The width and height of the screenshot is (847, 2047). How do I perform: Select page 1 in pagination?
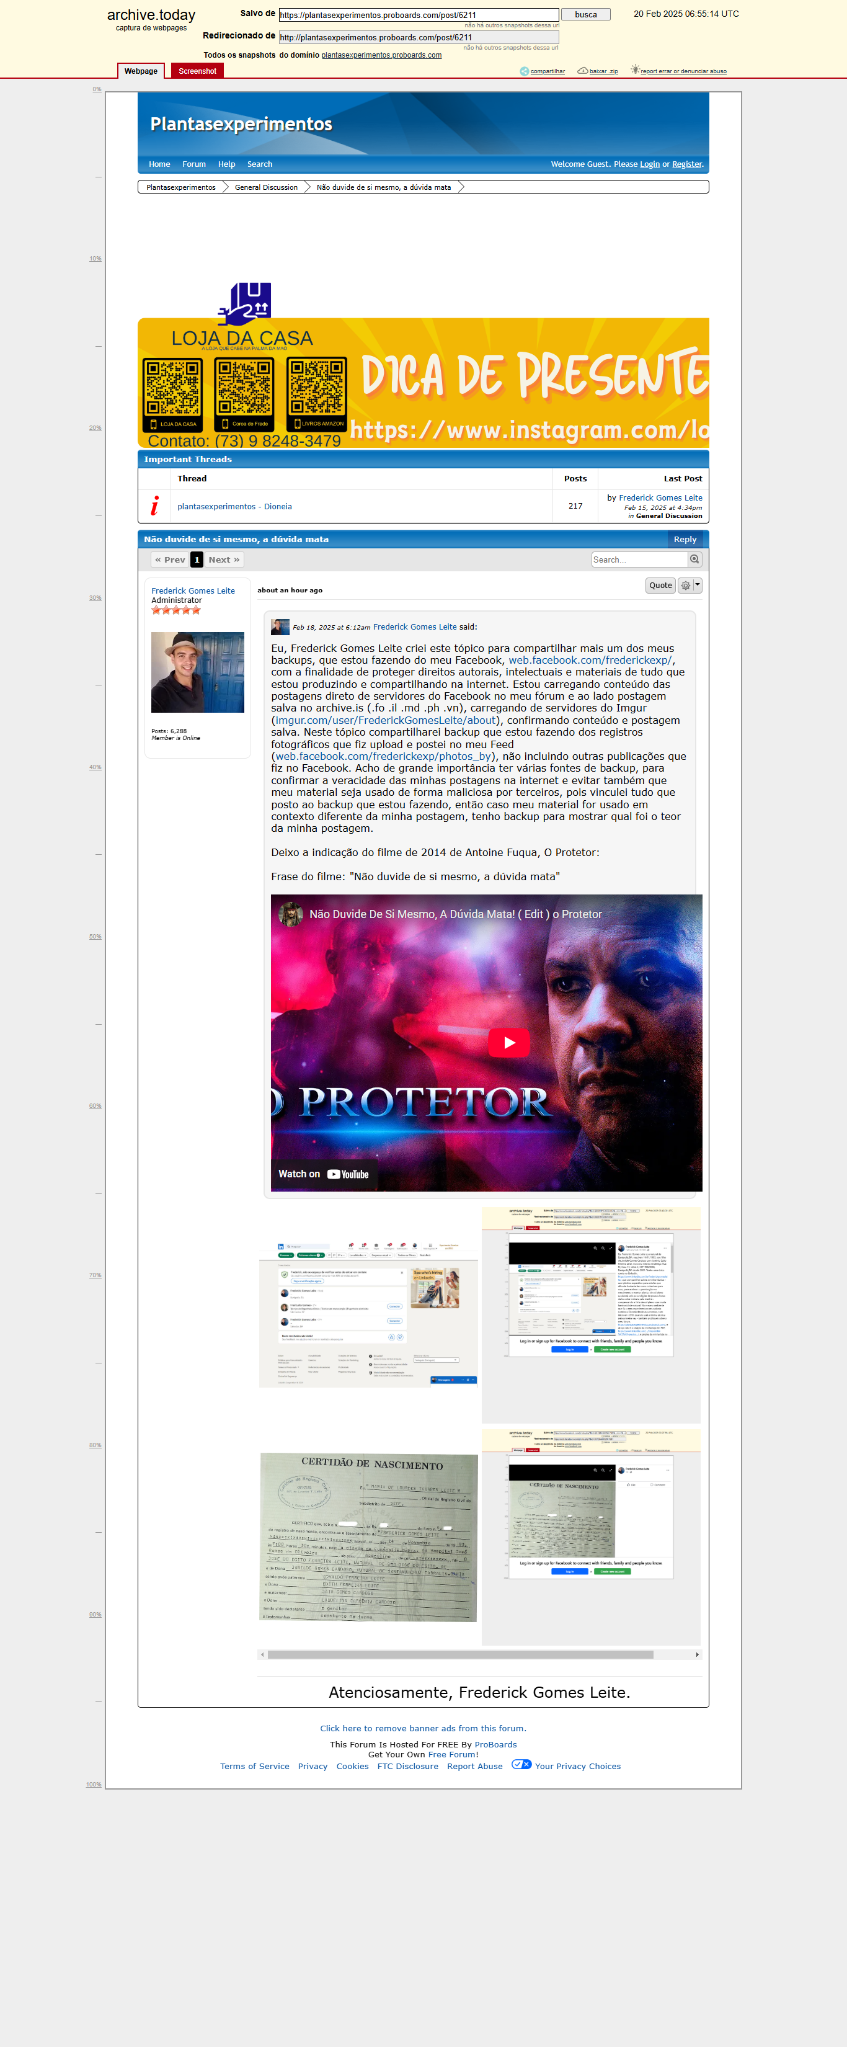[x=197, y=560]
